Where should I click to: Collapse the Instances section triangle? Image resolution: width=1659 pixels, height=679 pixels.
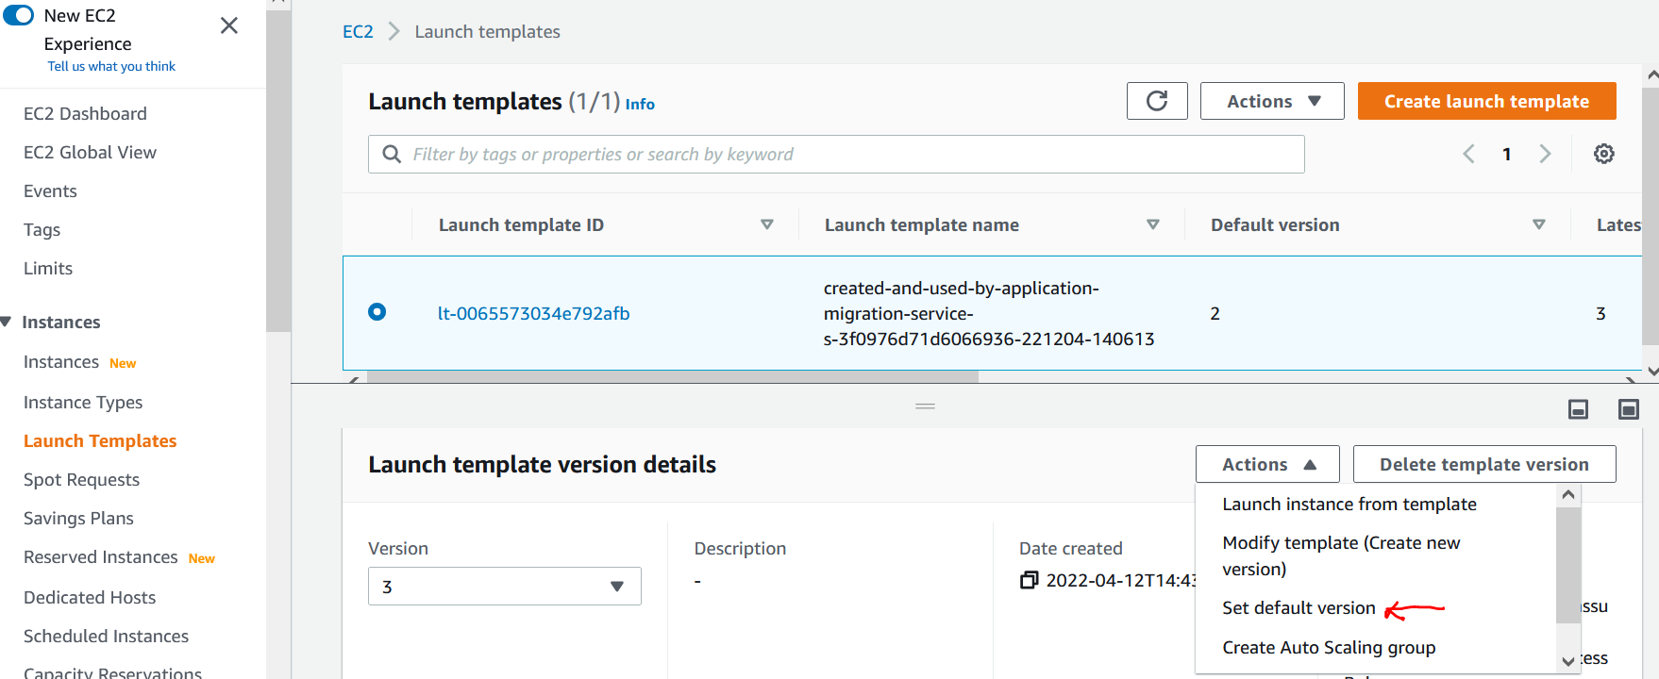6,322
